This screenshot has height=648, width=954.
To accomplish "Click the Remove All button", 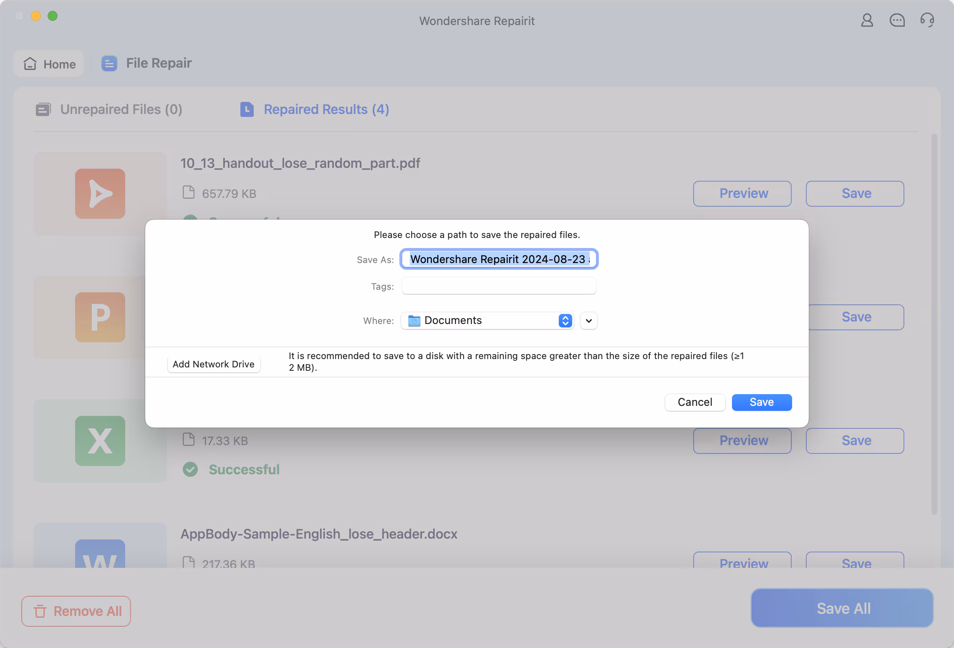I will [x=76, y=611].
